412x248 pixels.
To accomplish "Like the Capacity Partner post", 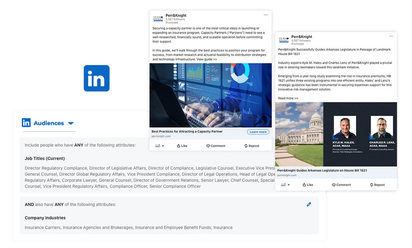I will (x=182, y=146).
